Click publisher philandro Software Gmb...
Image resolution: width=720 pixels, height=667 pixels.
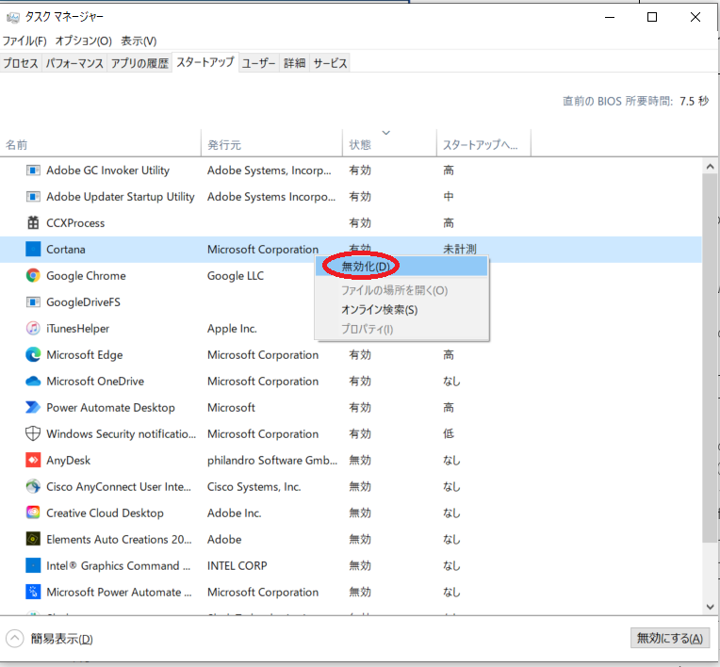271,461
